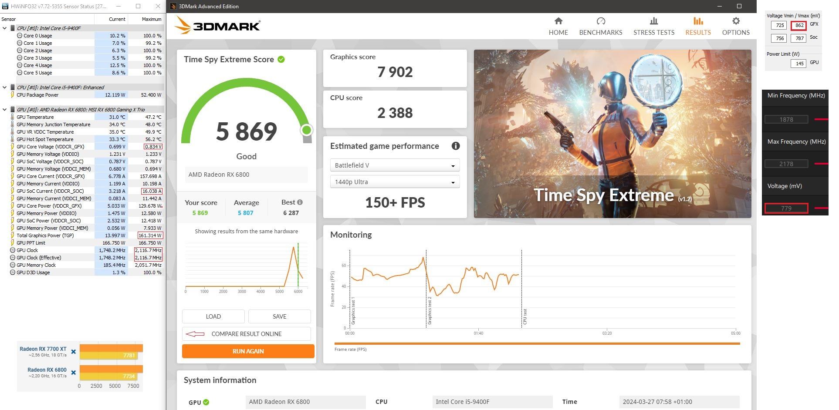Click the Average score value 5 807
Viewport: 839px width, 410px height.
(245, 213)
